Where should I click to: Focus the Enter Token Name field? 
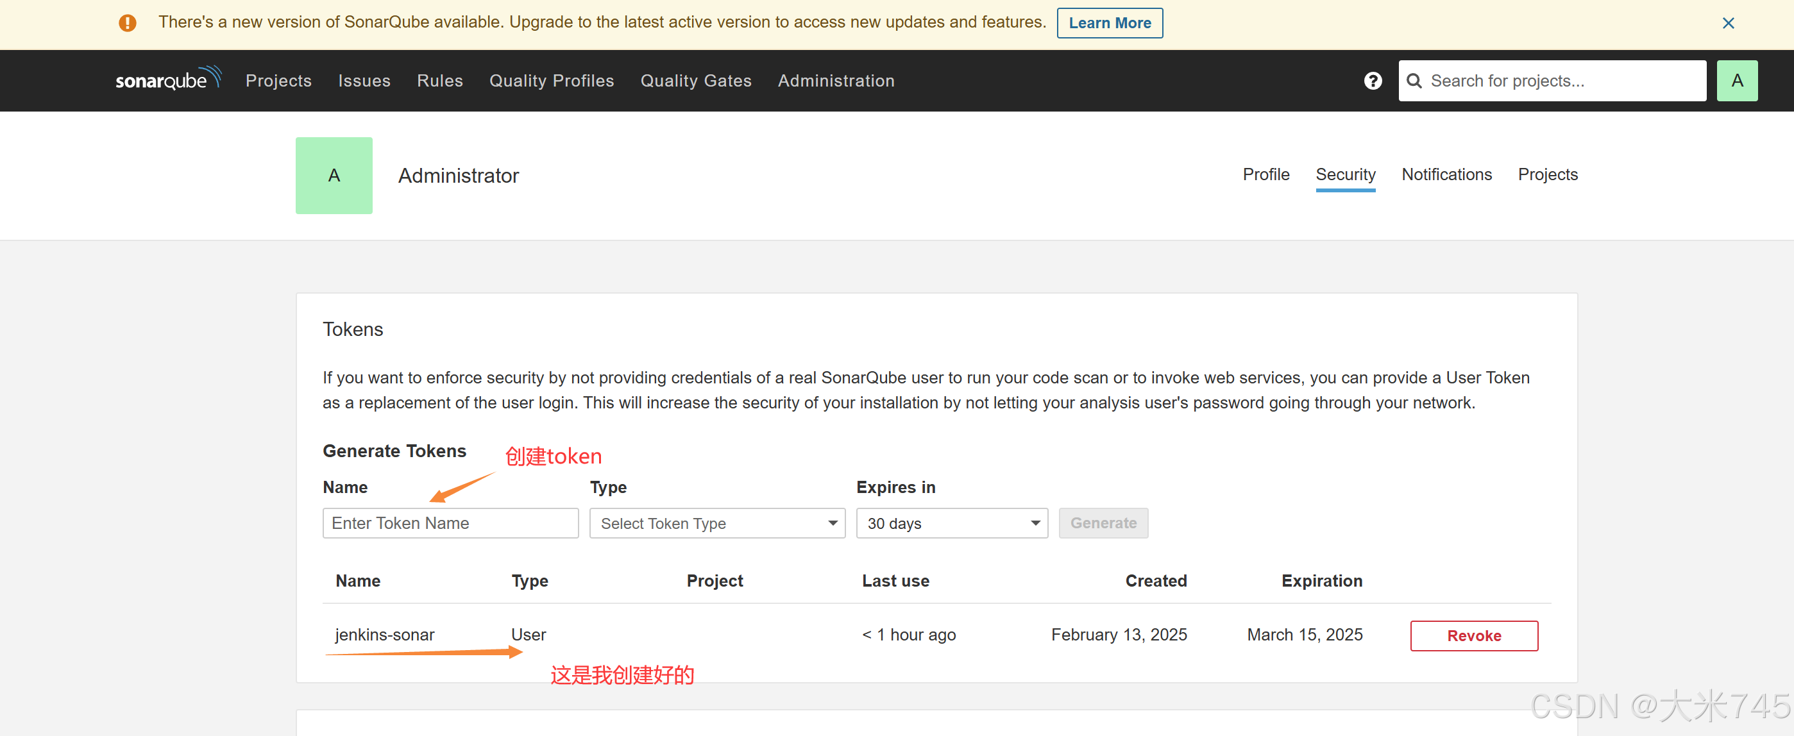click(450, 523)
